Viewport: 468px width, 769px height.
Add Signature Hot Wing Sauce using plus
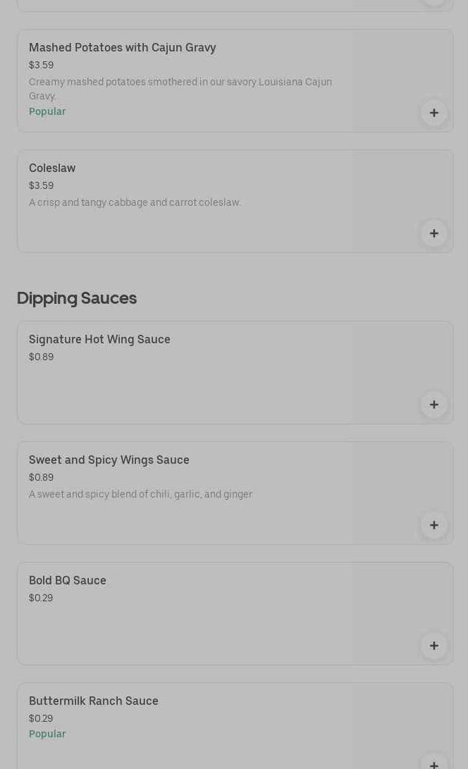[433, 405]
